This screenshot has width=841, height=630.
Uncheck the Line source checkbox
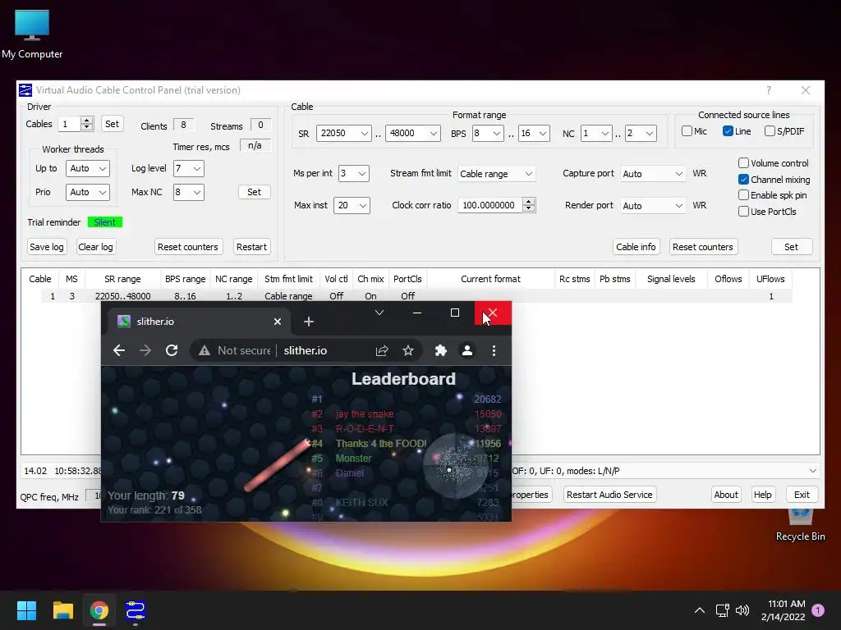coord(728,130)
